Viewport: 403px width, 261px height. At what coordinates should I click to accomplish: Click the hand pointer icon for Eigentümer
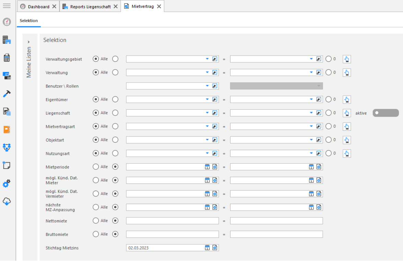click(347, 100)
